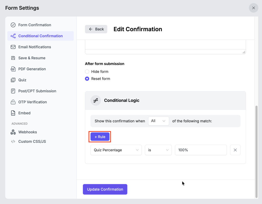
Task: Click the Conditional Logic heading
Action: tap(122, 100)
